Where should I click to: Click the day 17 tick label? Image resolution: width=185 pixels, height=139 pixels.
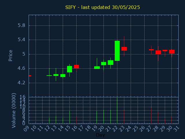[81, 129]
